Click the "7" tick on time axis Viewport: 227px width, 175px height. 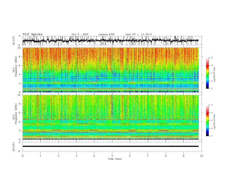pyautogui.click(x=148, y=156)
